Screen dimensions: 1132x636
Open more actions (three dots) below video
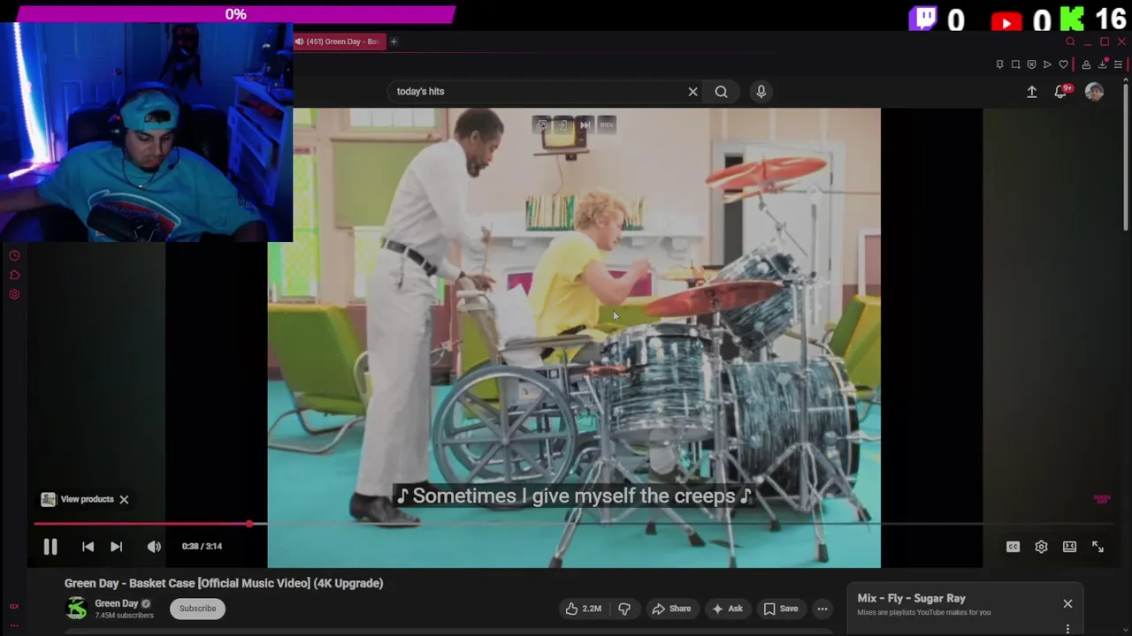pos(822,609)
